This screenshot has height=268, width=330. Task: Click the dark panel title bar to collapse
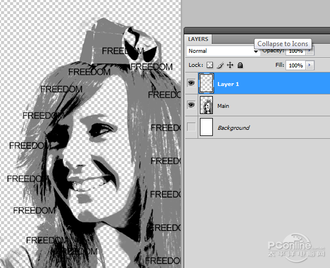257,30
